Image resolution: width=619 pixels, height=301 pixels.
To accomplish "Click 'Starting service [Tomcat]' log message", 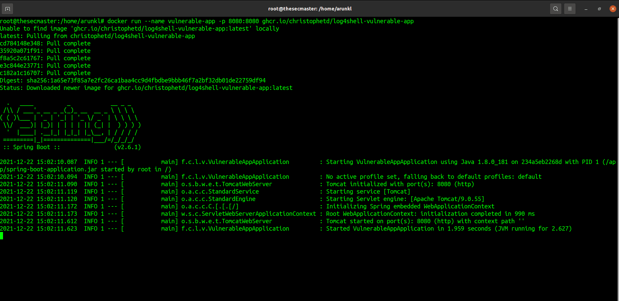I will pos(368,192).
